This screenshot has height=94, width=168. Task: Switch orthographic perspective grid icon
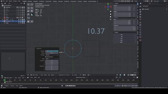(x=111, y=19)
